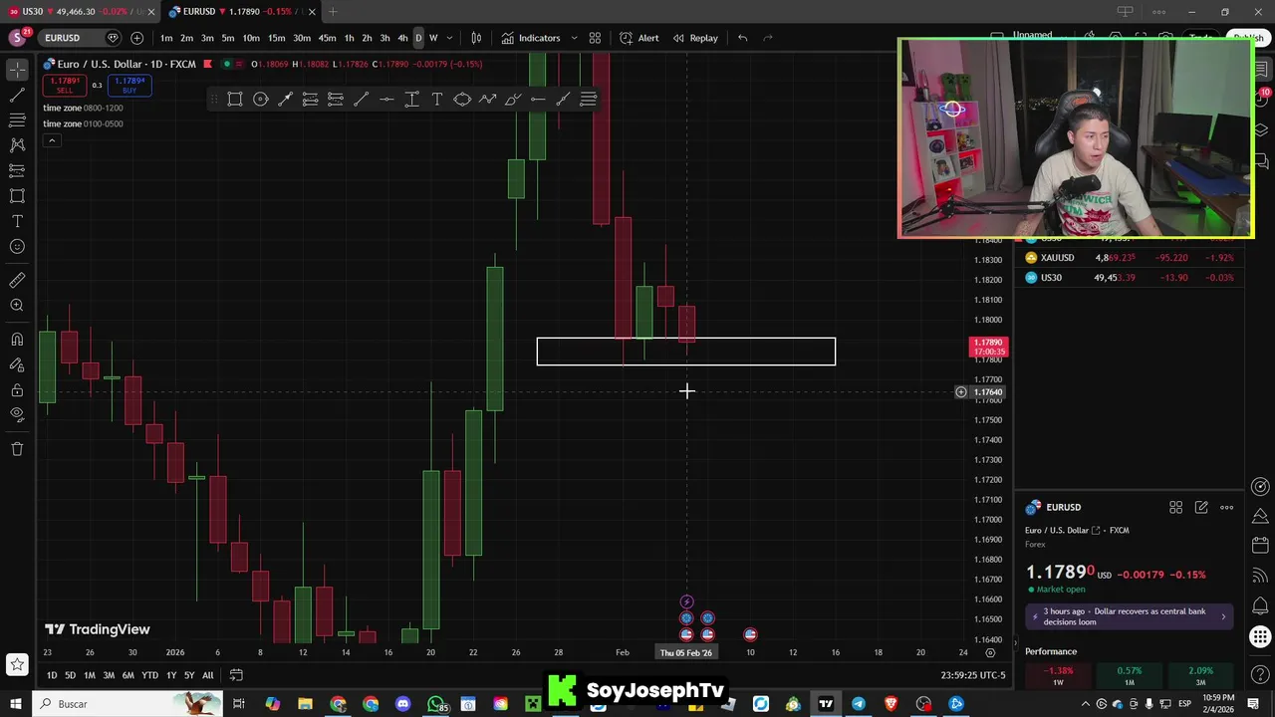Open indicator templates grid icon

[595, 38]
